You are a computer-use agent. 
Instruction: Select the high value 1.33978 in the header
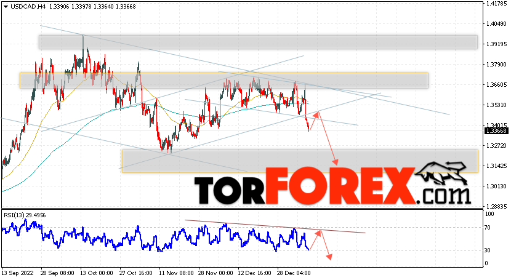pyautogui.click(x=81, y=7)
